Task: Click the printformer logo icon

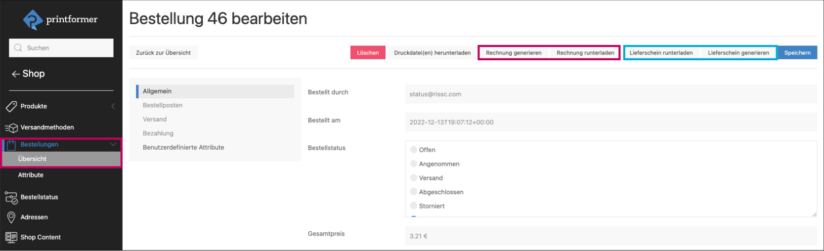Action: 33,20
